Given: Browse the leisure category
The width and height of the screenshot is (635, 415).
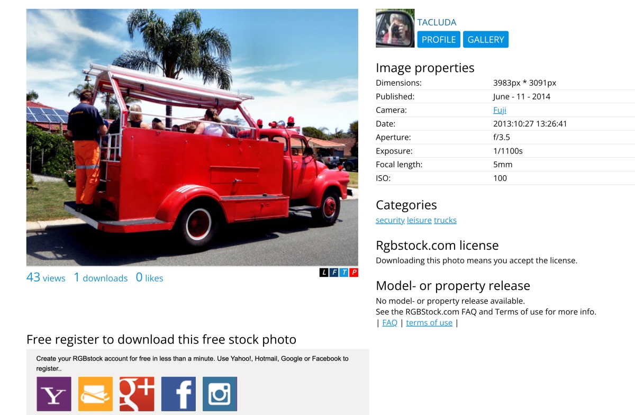Looking at the screenshot, I should pos(419,220).
